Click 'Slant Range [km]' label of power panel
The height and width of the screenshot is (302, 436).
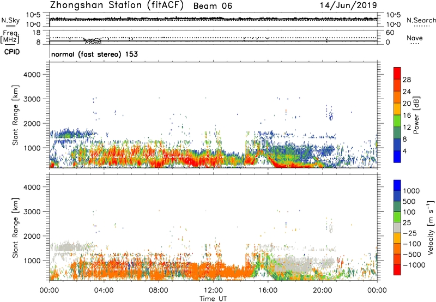[x=15, y=115]
